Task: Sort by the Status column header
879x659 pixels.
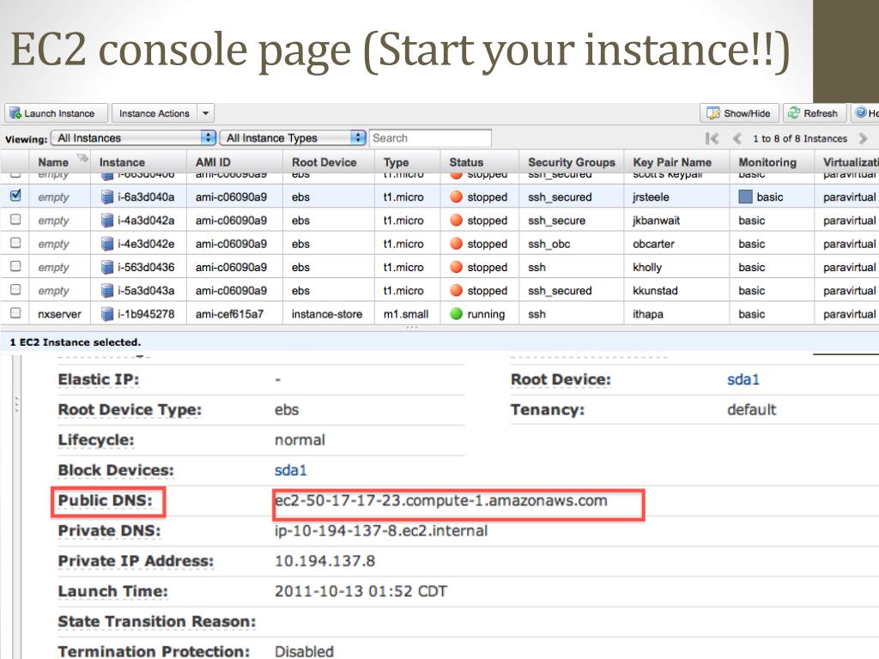Action: coord(466,162)
